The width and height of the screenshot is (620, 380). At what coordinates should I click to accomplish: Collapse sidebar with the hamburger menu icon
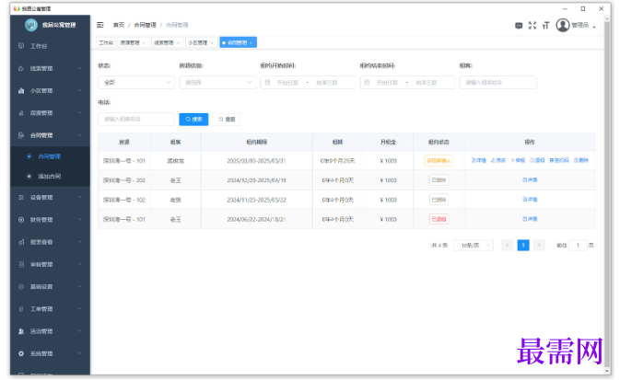click(x=100, y=25)
